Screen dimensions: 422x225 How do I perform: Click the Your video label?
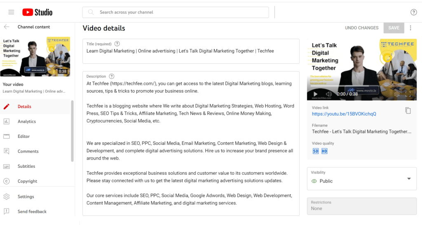13,84
